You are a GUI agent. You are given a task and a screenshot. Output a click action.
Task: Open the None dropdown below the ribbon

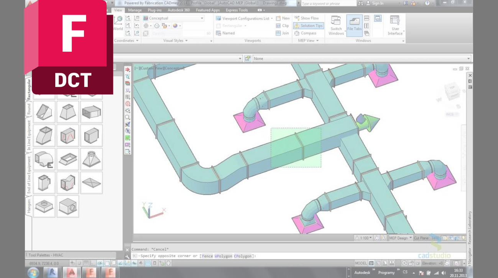[x=362, y=59]
